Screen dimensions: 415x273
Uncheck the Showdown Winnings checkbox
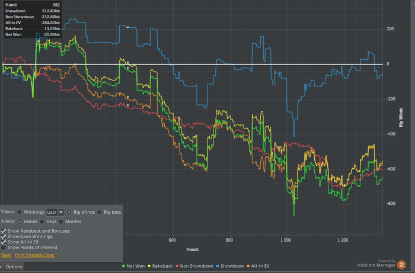point(4,236)
